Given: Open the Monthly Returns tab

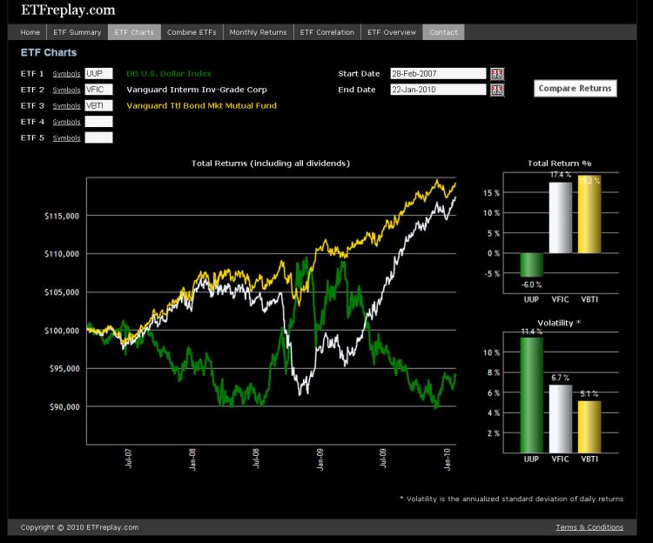Looking at the screenshot, I should click(258, 32).
